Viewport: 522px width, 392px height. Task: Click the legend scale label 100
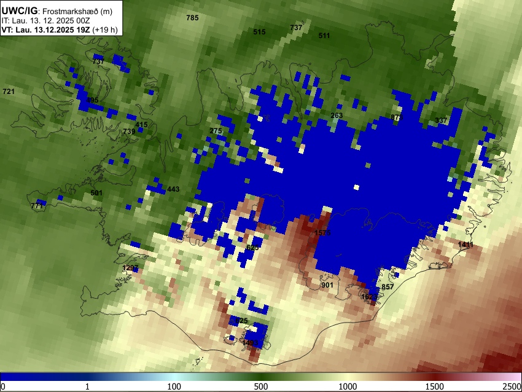coord(174,386)
